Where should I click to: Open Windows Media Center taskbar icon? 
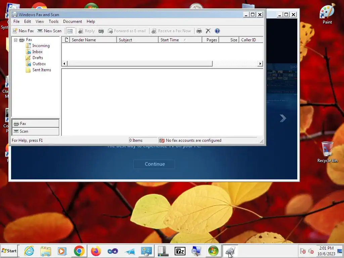click(213, 251)
